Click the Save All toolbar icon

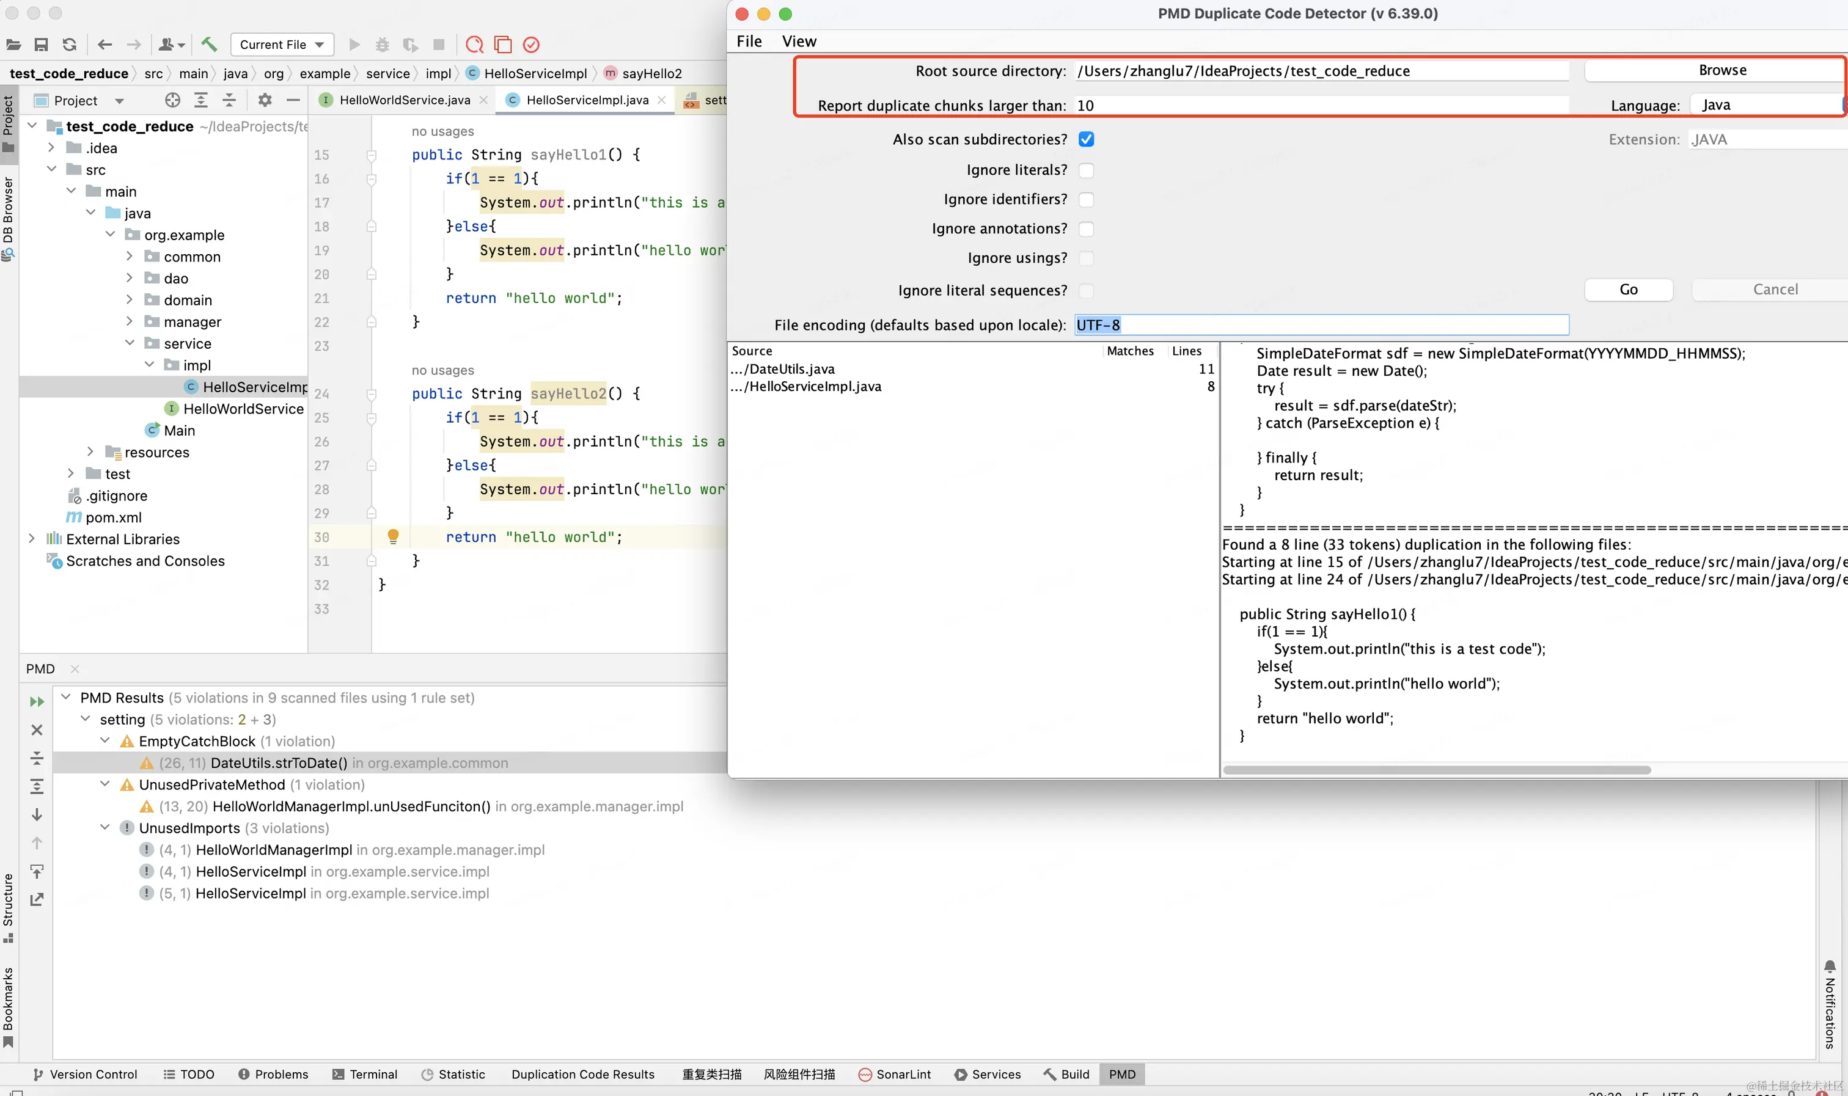point(42,45)
